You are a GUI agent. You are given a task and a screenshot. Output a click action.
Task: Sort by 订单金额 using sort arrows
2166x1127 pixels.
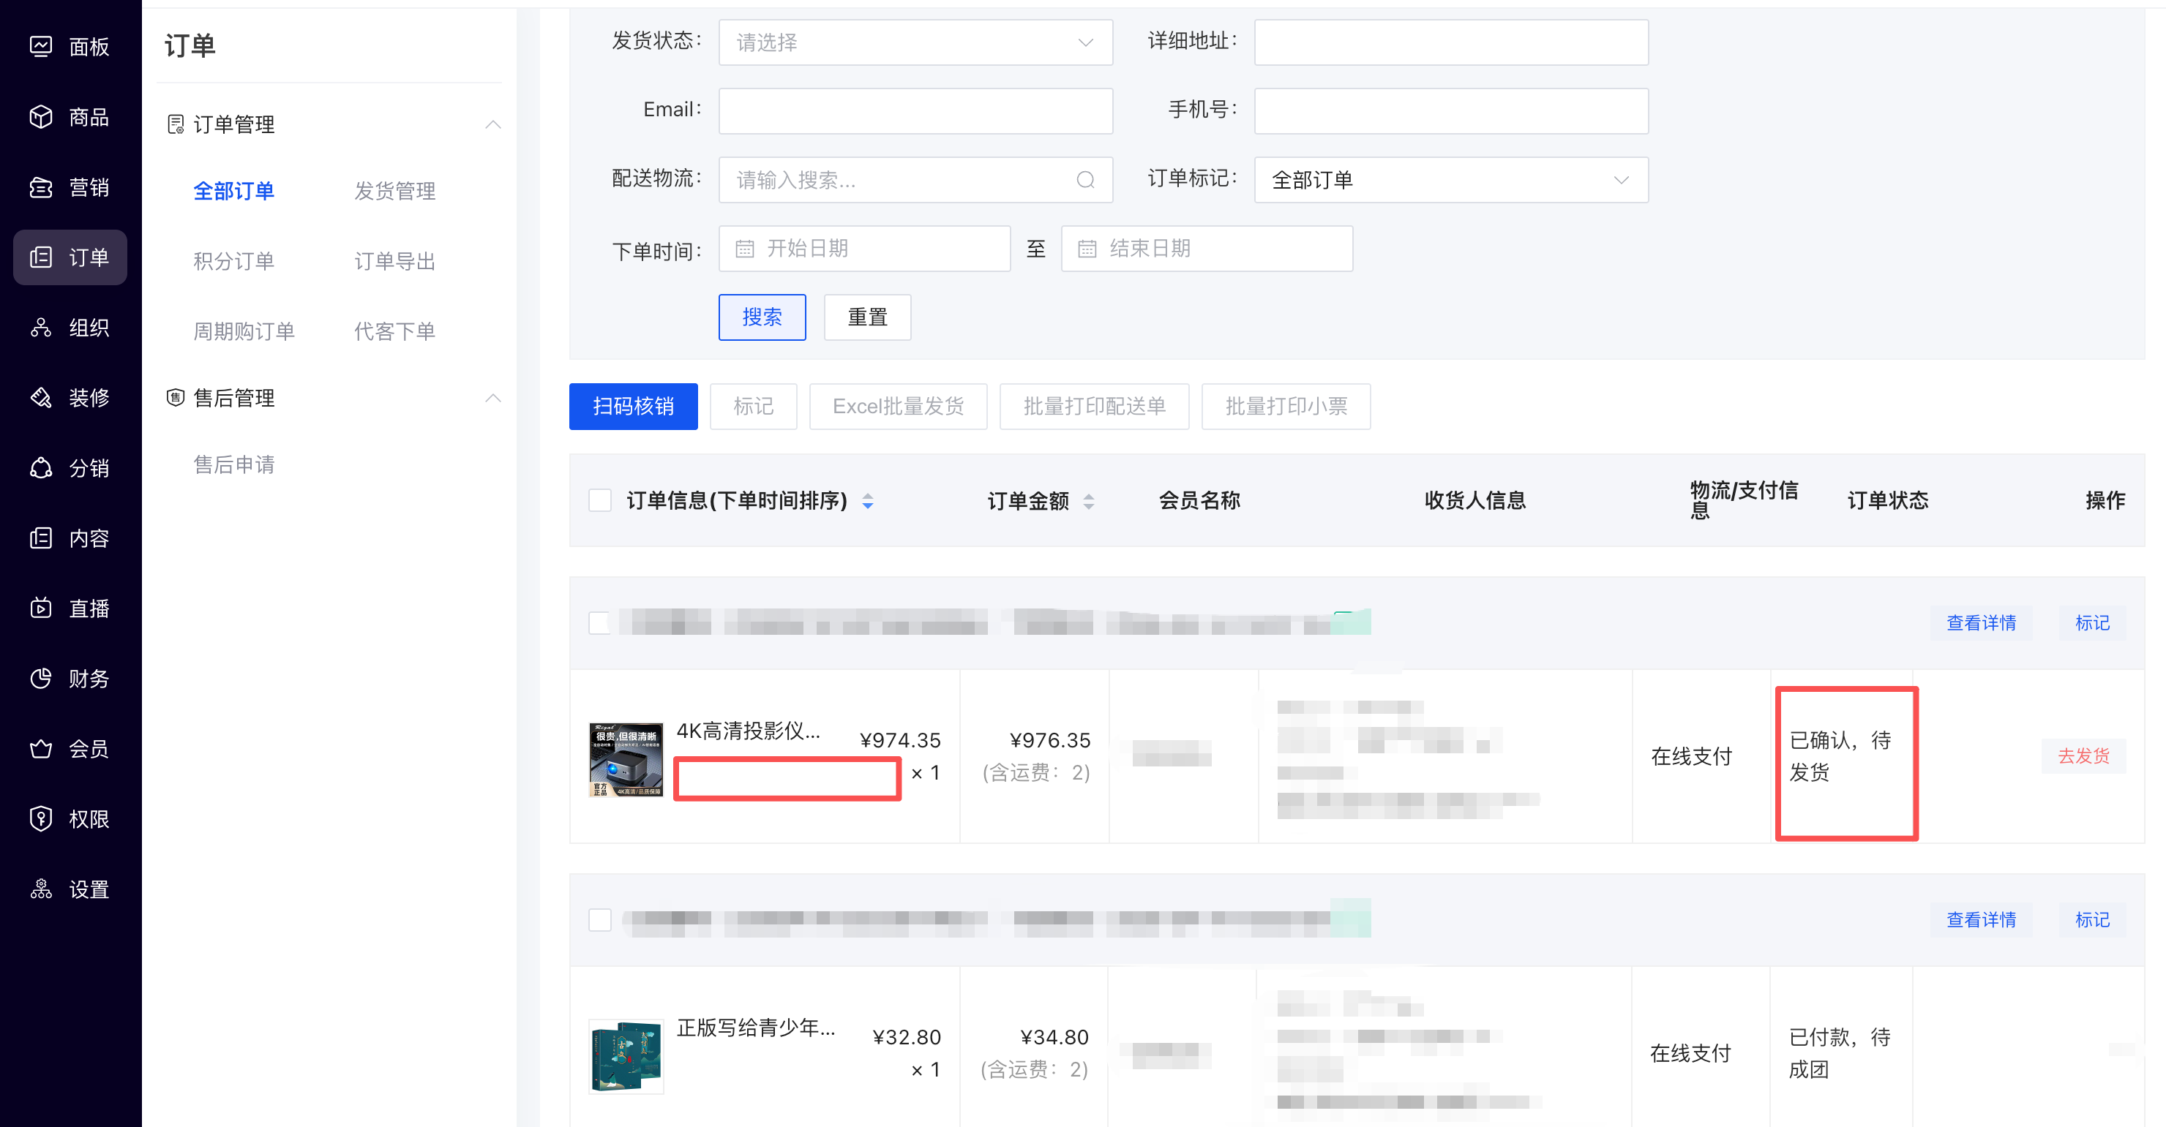(1088, 502)
